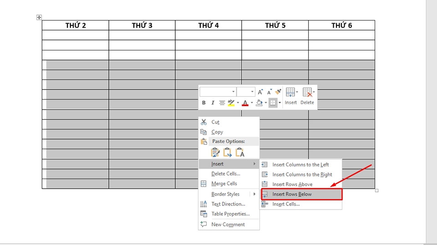Open the Borders dropdown arrow
Image resolution: width=437 pixels, height=245 pixels.
point(279,103)
